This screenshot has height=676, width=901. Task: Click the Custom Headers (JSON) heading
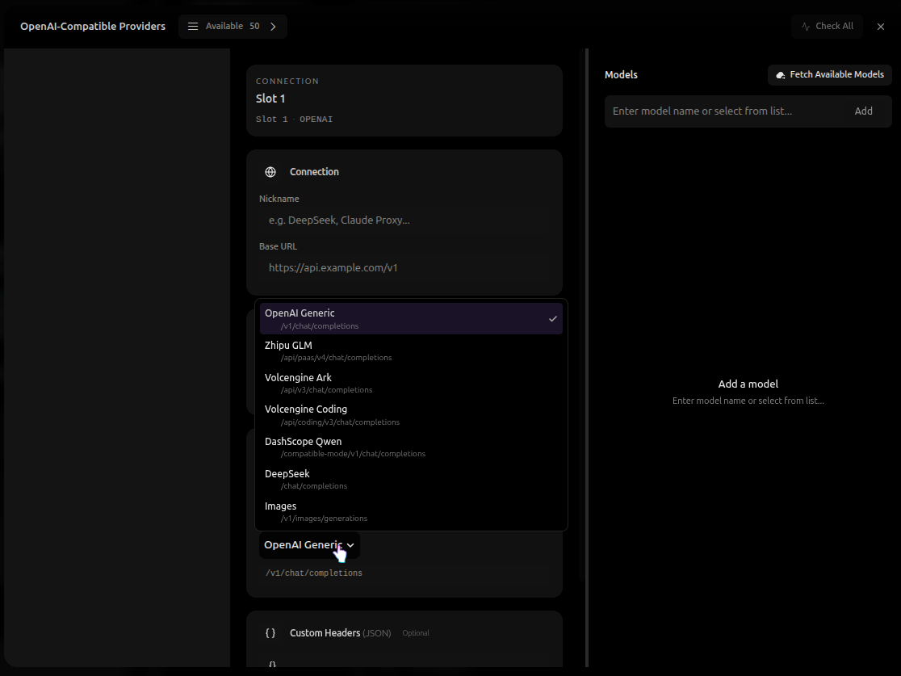(340, 633)
